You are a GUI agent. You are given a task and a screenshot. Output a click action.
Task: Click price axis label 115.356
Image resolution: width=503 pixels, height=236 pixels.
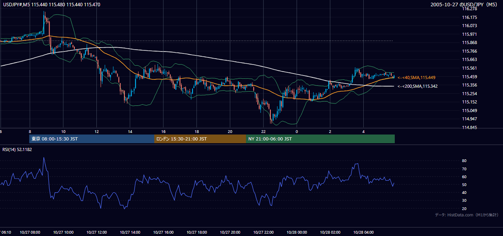pos(470,85)
